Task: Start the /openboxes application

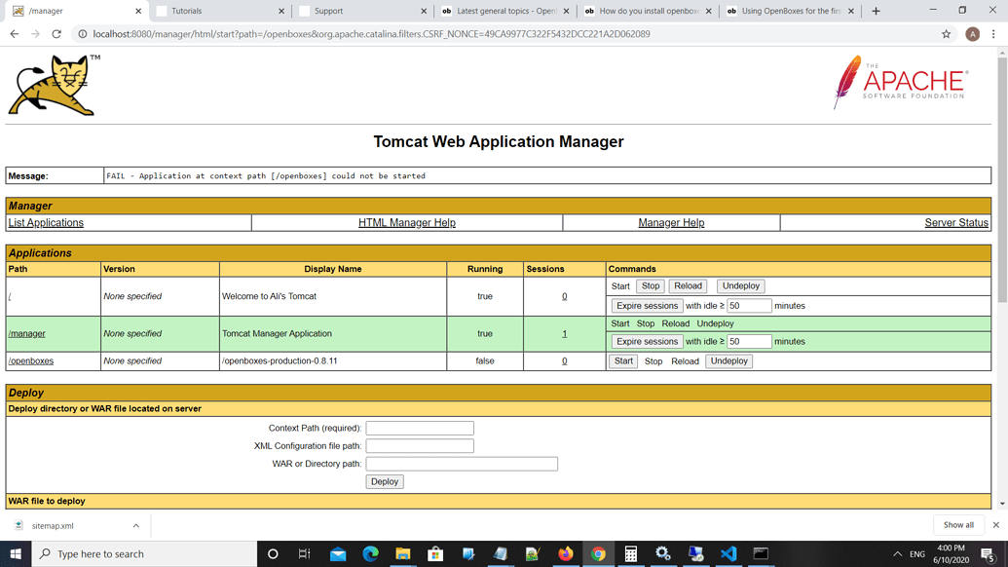Action: tap(622, 360)
